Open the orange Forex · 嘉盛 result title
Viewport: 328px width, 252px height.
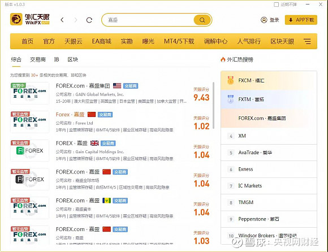pyautogui.click(x=70, y=115)
